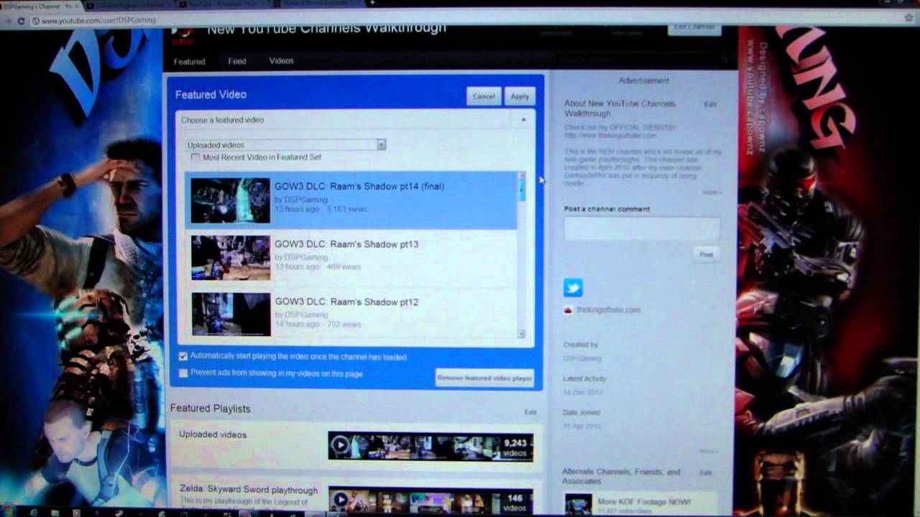
Task: Open the Uploaded videos dropdown
Action: pos(286,145)
